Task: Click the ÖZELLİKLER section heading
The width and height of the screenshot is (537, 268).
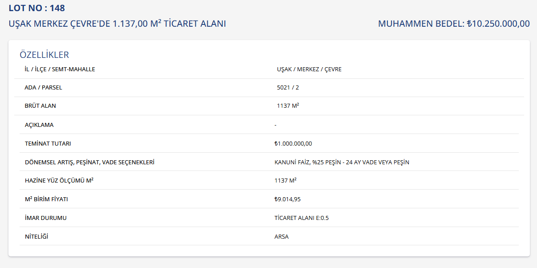Action: click(x=44, y=55)
